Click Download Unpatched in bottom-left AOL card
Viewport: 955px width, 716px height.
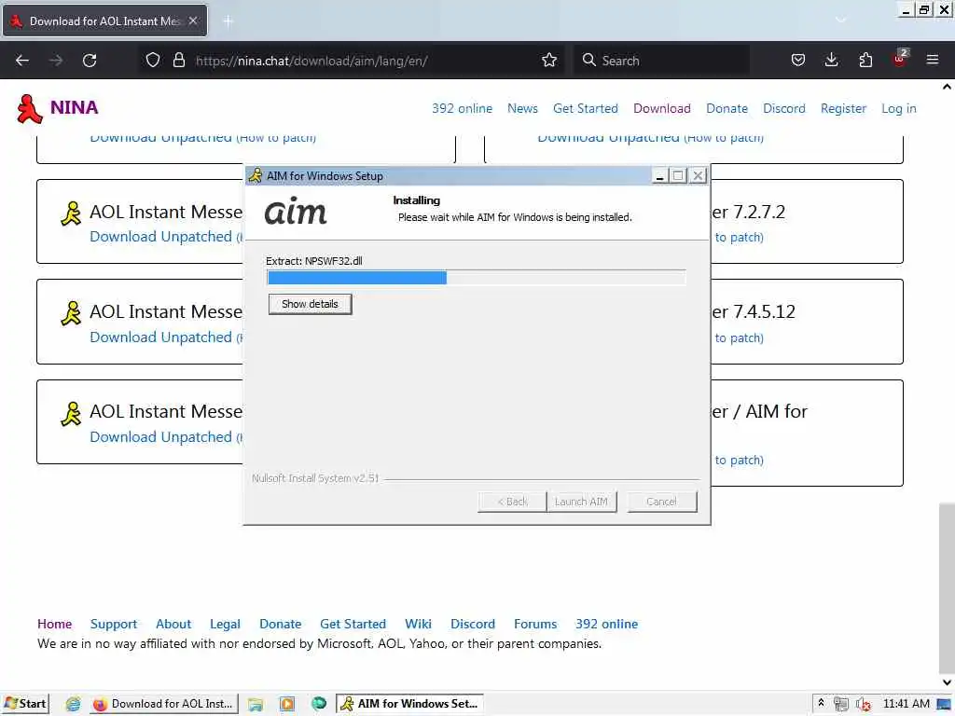tap(160, 437)
